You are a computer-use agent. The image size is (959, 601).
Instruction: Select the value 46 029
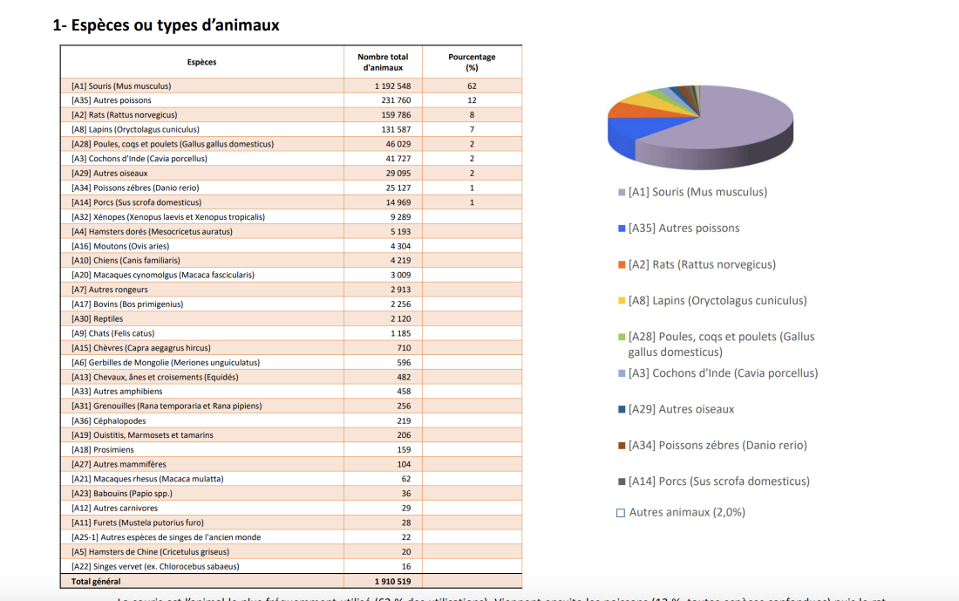[x=398, y=145]
